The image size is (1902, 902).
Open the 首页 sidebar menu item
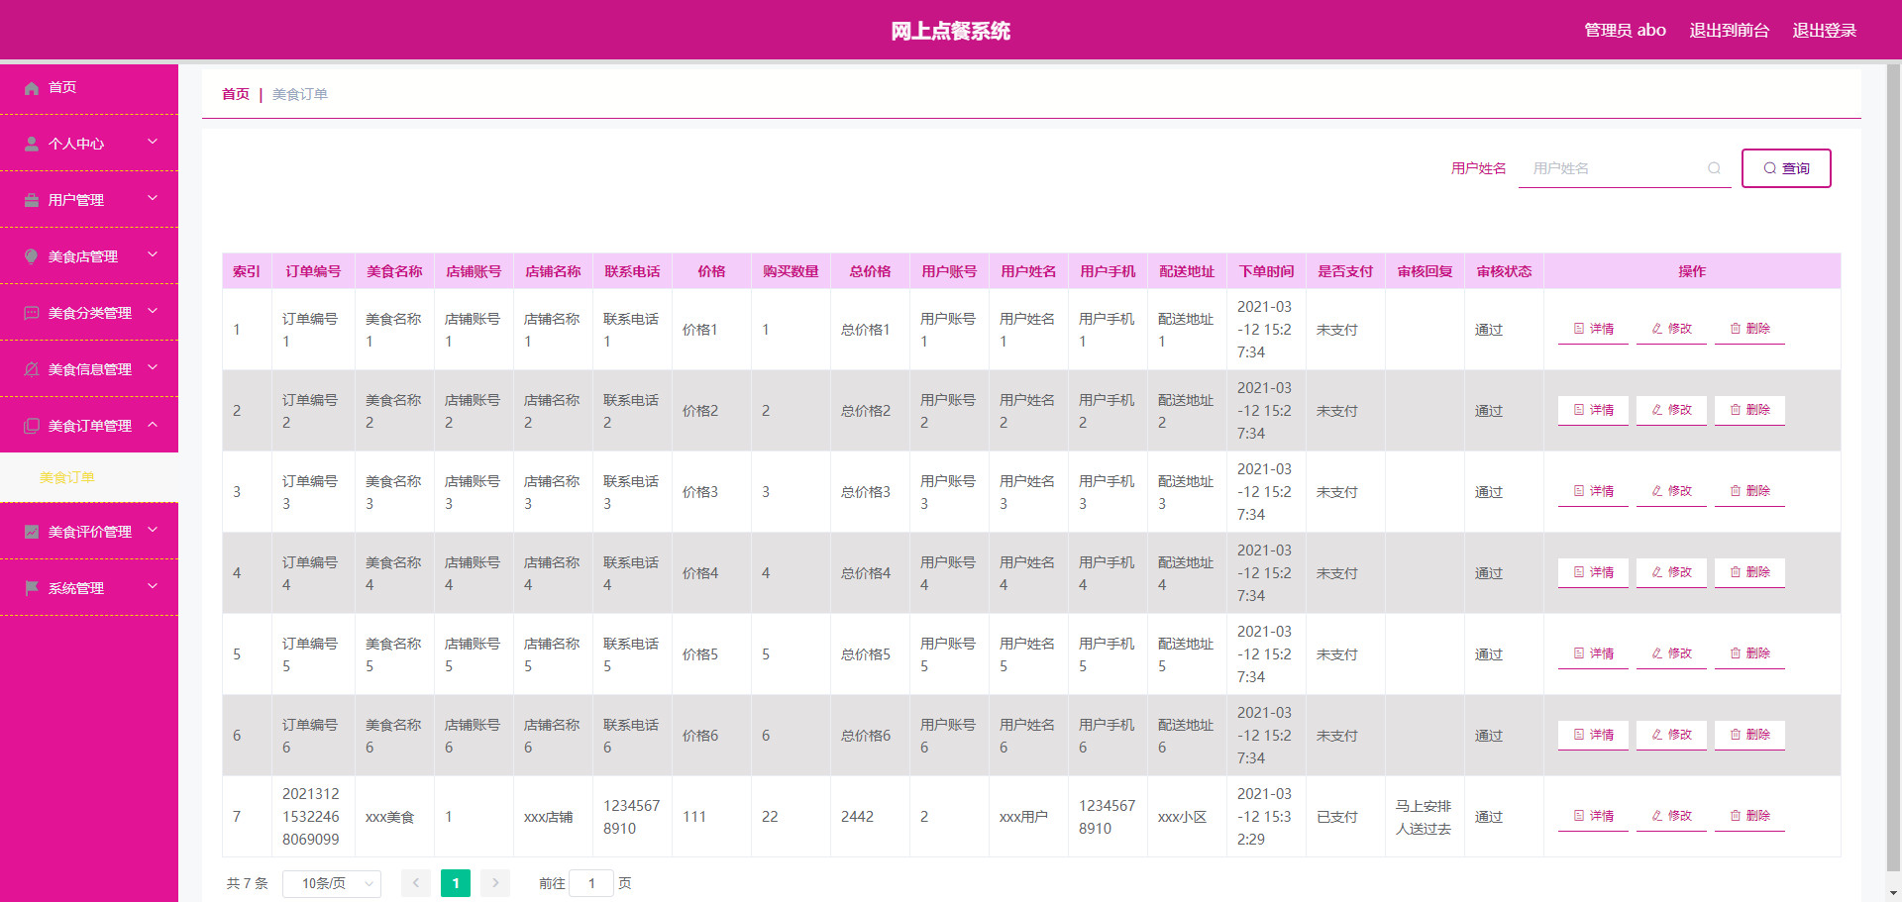coord(89,88)
